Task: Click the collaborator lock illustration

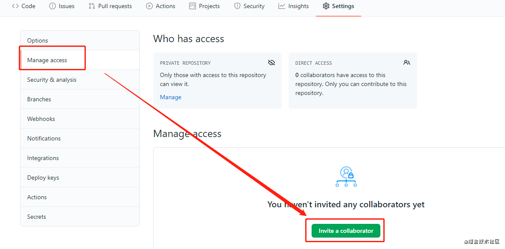Action: coord(346,177)
